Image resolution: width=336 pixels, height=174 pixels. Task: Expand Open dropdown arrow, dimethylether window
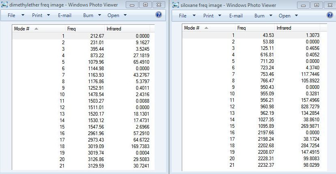pos(125,15)
